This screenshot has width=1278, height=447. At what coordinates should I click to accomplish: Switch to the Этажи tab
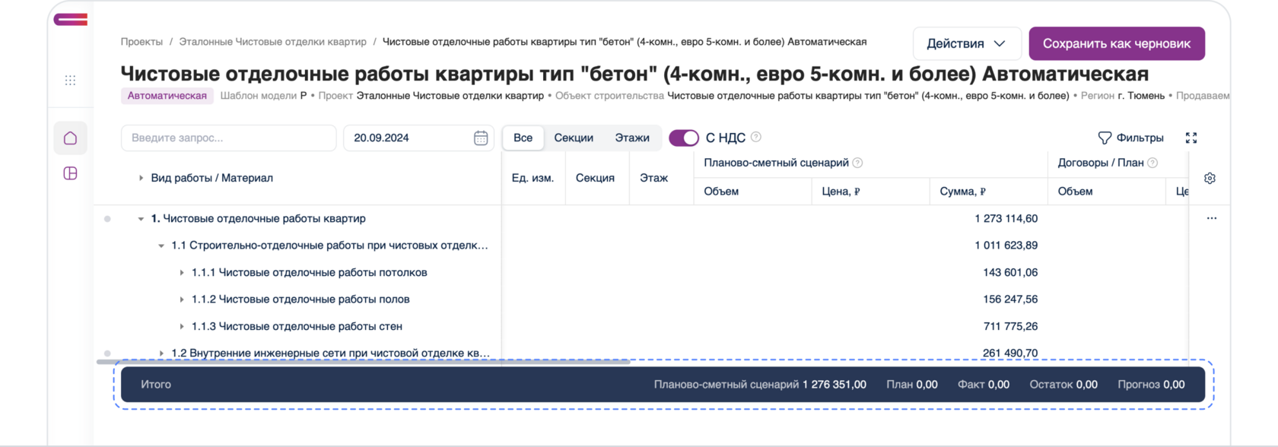point(632,138)
